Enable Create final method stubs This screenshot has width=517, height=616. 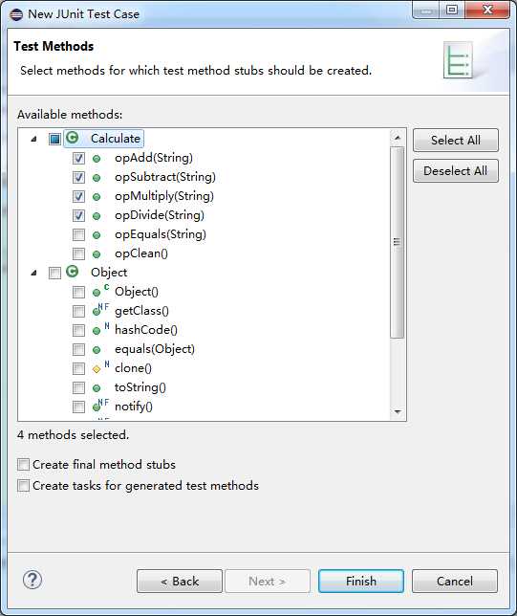[23, 464]
